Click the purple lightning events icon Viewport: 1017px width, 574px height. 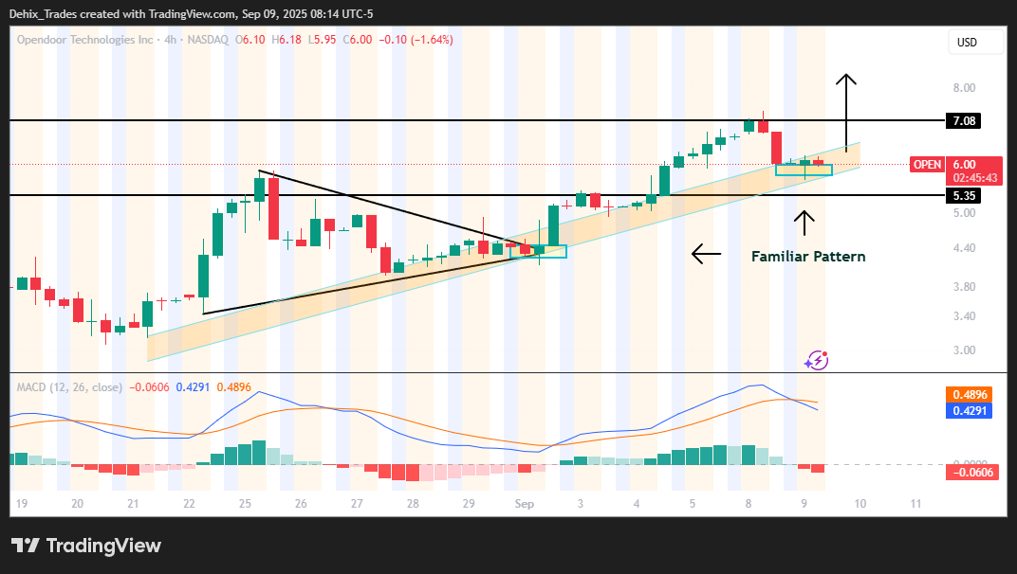pyautogui.click(x=816, y=360)
